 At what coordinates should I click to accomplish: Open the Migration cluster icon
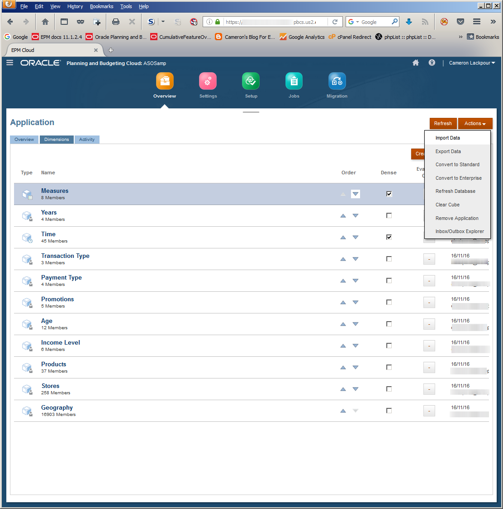[337, 81]
